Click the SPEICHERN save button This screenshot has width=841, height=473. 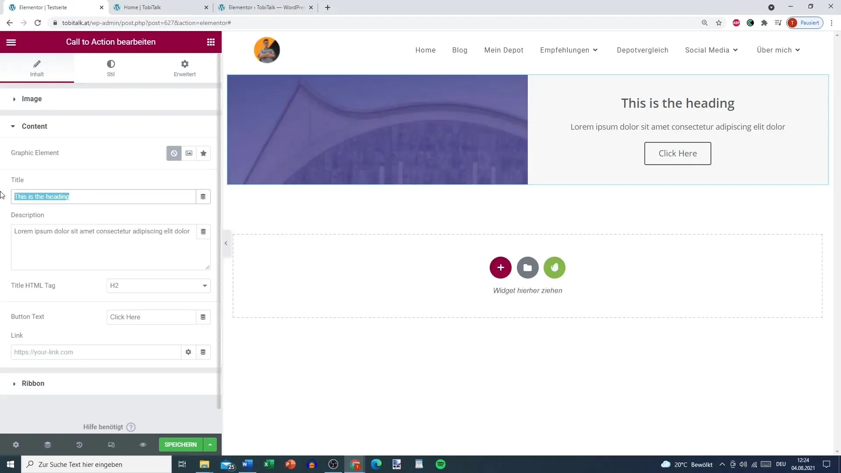click(180, 445)
